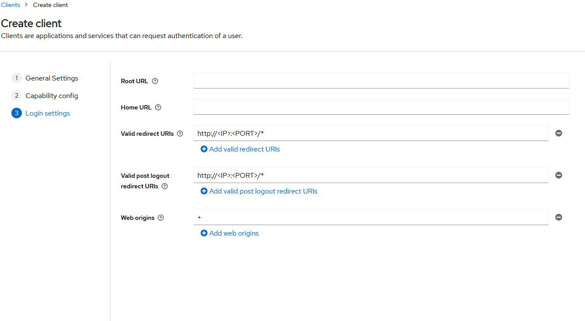Viewport: 585px width, 321px height.
Task: Select the redirect URI text field
Action: (371, 133)
